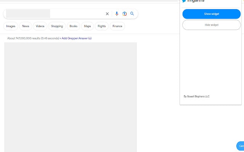Clear the search box with the X icon
This screenshot has height=152, width=244.
107,14
